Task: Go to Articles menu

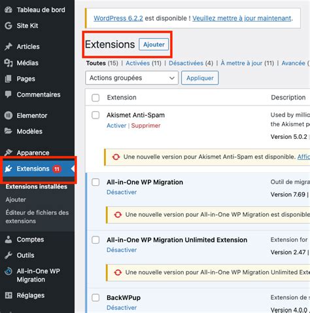Action: click(x=28, y=46)
